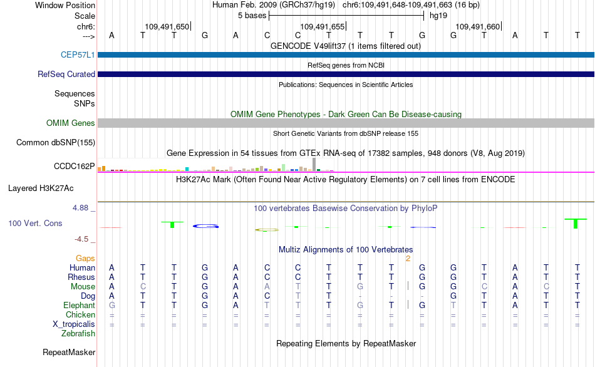Click the Gaps row label
The width and height of the screenshot is (595, 367).
pos(85,258)
